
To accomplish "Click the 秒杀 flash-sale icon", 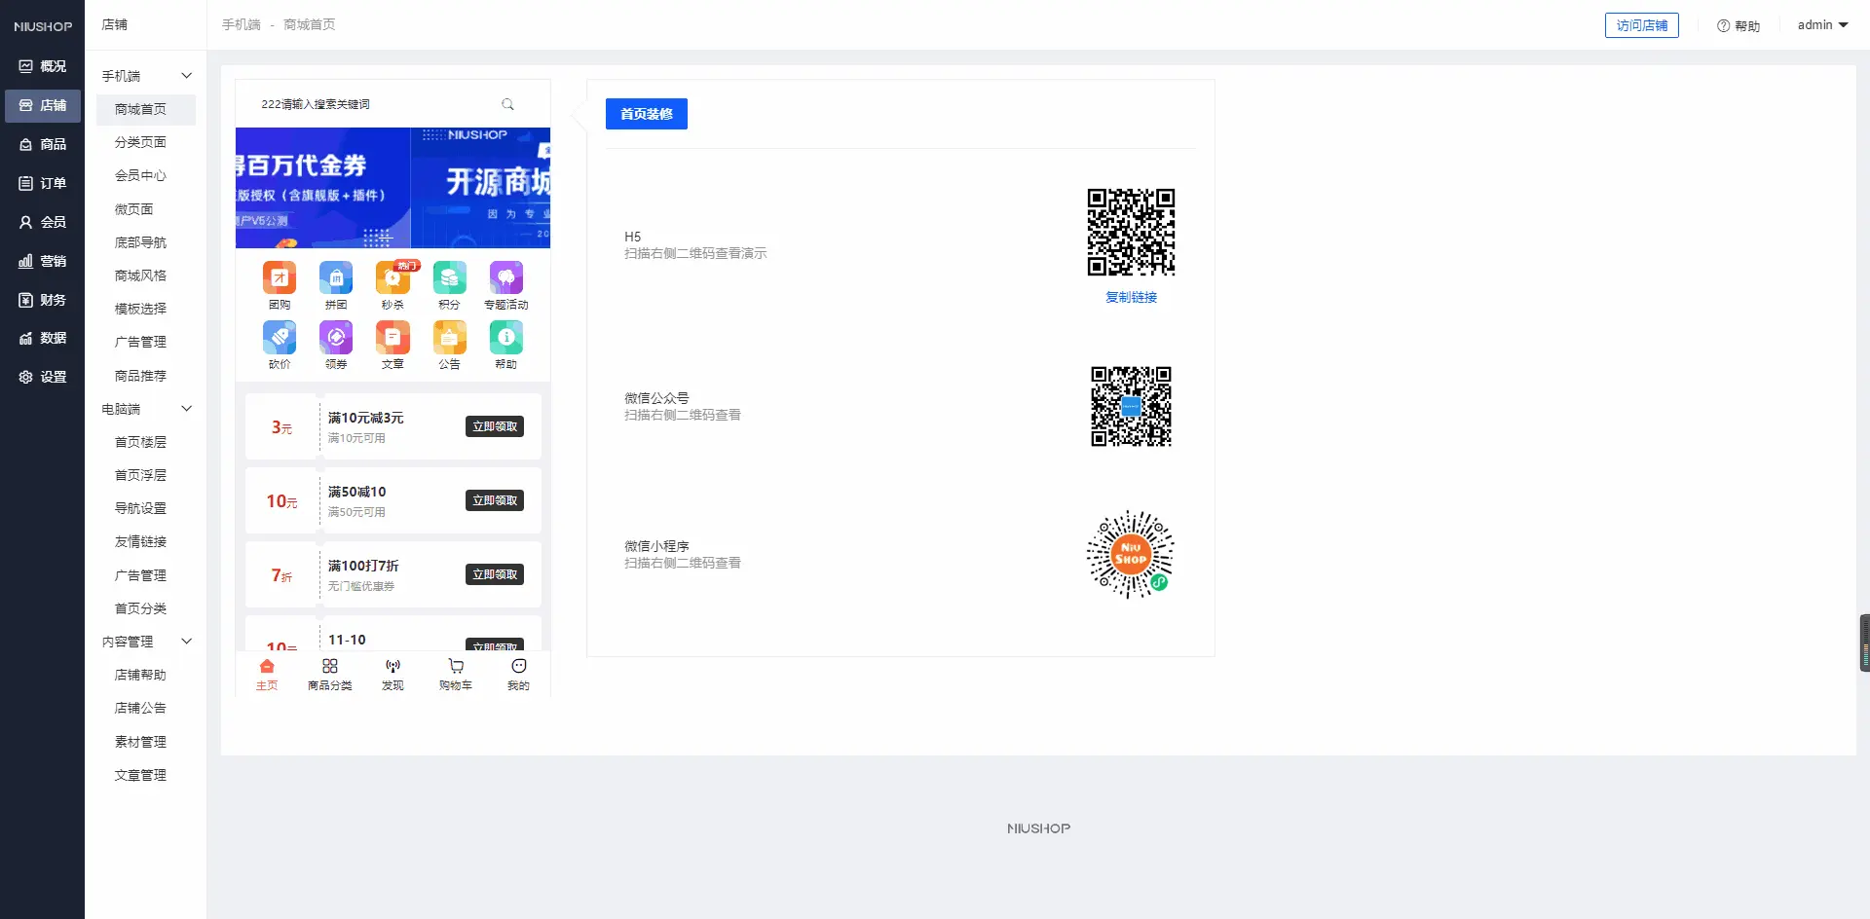I will tap(393, 278).
